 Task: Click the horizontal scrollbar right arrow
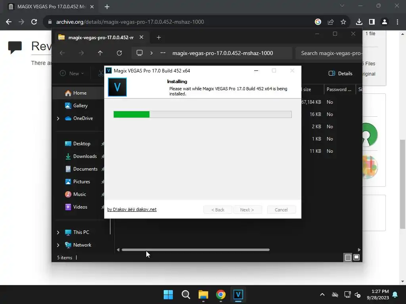(x=359, y=250)
